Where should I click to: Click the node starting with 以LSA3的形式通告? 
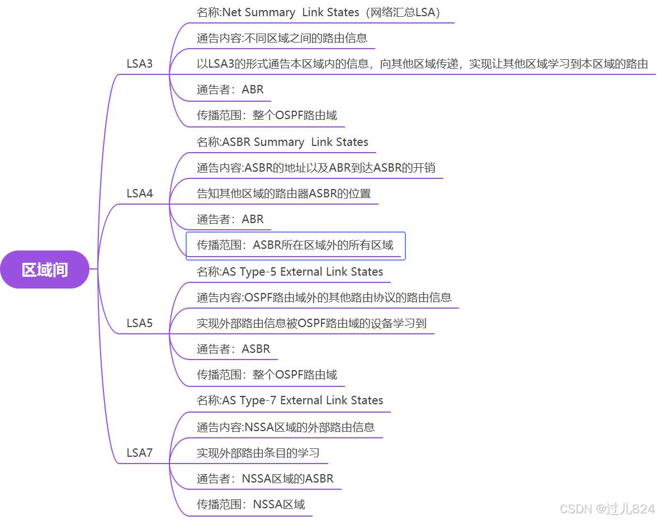pyautogui.click(x=422, y=64)
